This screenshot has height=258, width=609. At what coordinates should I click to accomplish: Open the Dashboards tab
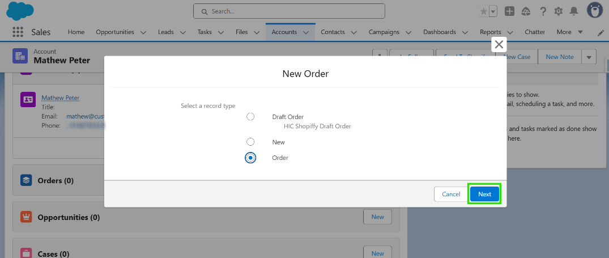click(x=440, y=32)
